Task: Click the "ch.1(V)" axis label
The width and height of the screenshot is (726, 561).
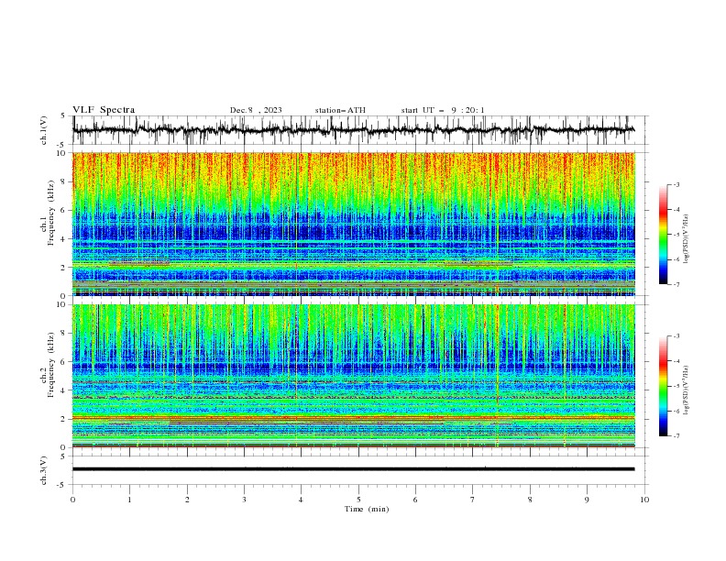Action: click(x=44, y=130)
